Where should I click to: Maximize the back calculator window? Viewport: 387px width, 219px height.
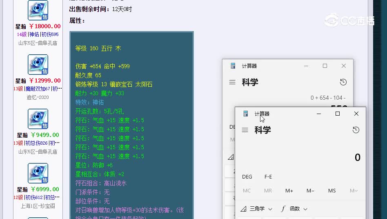pyautogui.click(x=325, y=66)
